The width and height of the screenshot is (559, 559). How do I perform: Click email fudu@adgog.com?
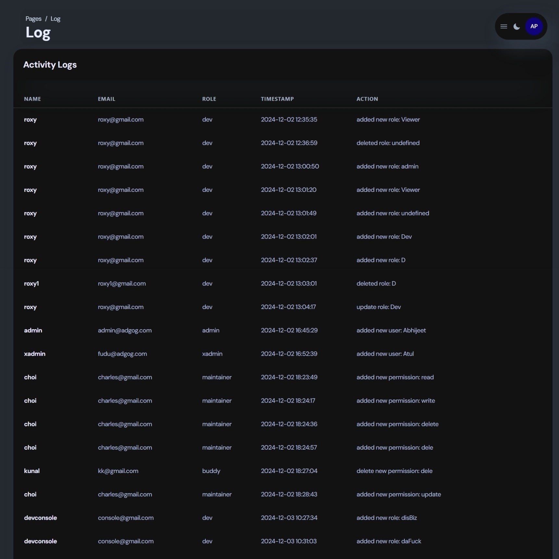click(x=122, y=354)
